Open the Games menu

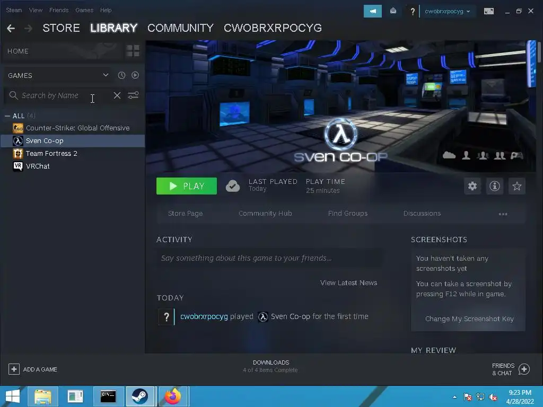[84, 10]
